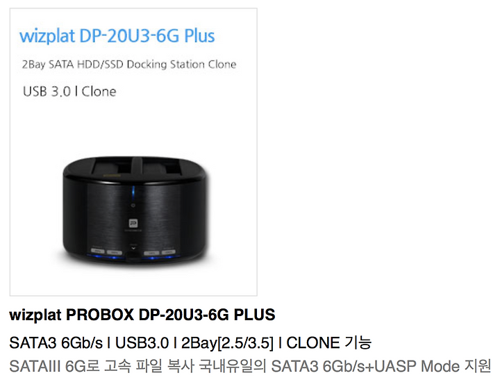Viewport: 500px width, 389px height.
Task: Click the blue wizplat DP-20U3-6G Plus heading
Action: pyautogui.click(x=117, y=35)
